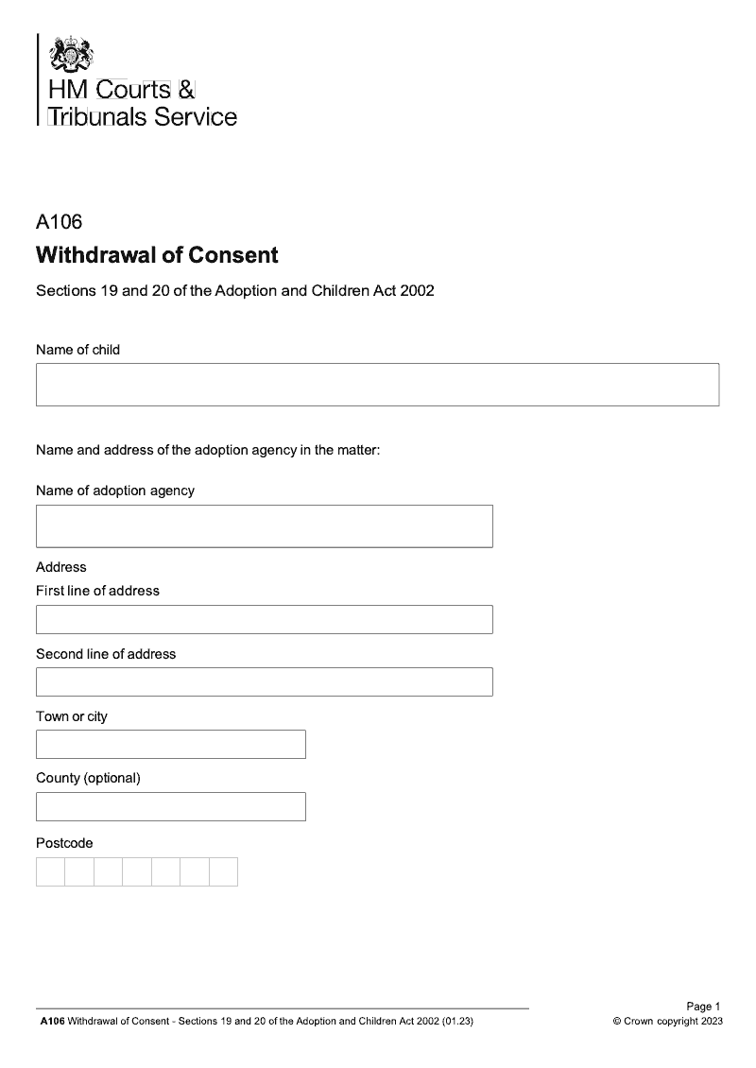756x1068 pixels.
Task: Click the fifth Postcode character box
Action: (165, 871)
